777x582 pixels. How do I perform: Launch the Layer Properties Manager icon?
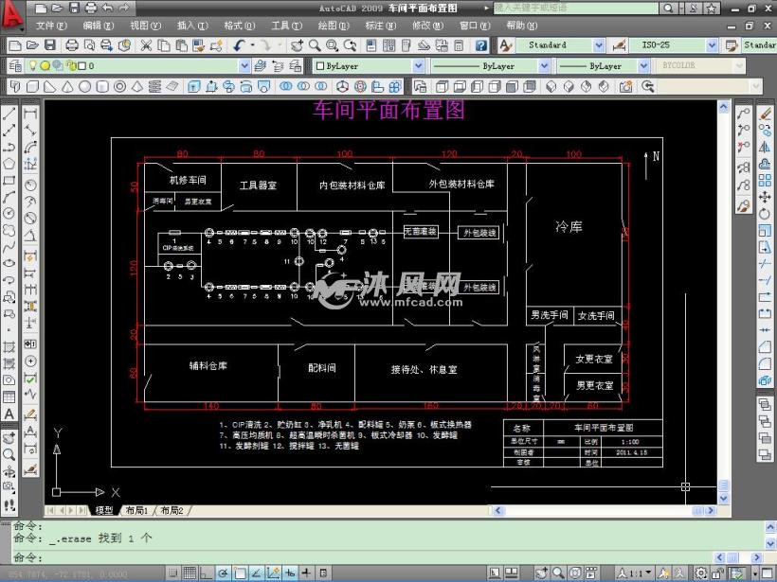(x=14, y=65)
